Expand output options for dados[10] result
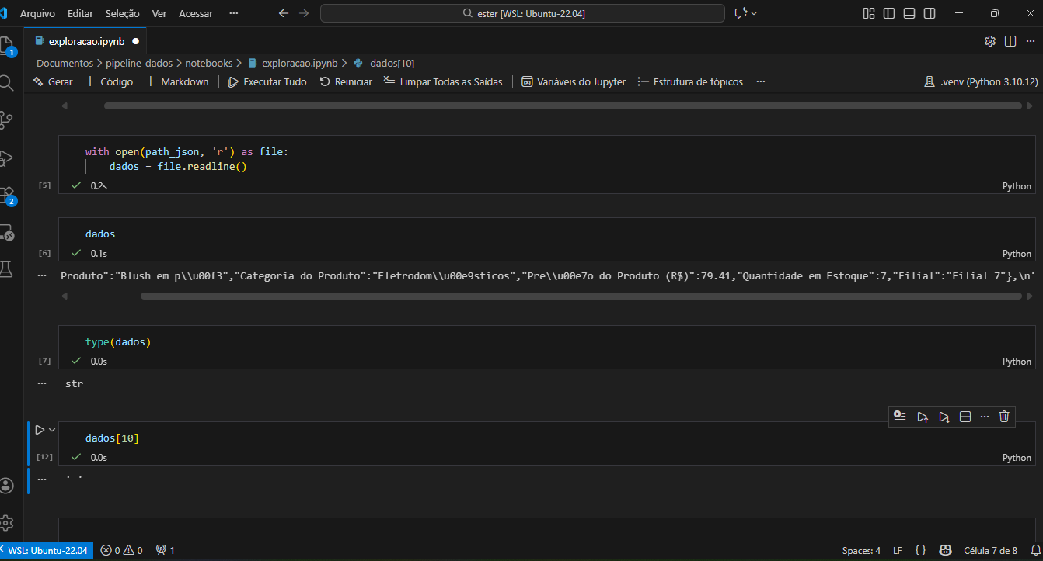This screenshot has width=1043, height=561. (41, 479)
